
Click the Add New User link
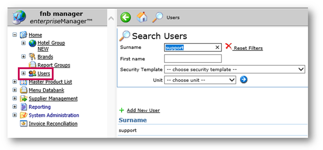143,110
